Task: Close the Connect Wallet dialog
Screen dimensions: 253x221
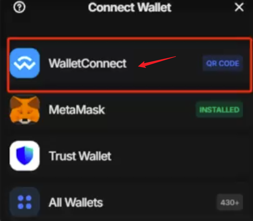Action: (x=239, y=7)
